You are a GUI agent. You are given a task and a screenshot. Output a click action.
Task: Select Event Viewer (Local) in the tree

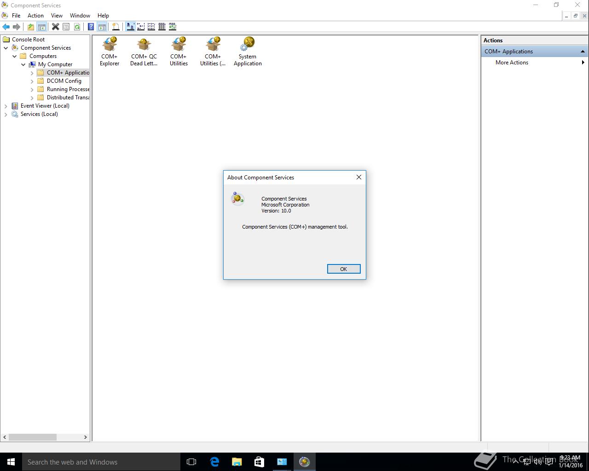45,106
